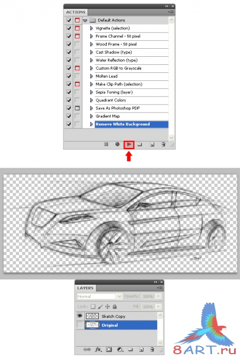Screen dimensions: 240x359
Task: Create new adjustment layer icon
Action: click(x=120, y=349)
